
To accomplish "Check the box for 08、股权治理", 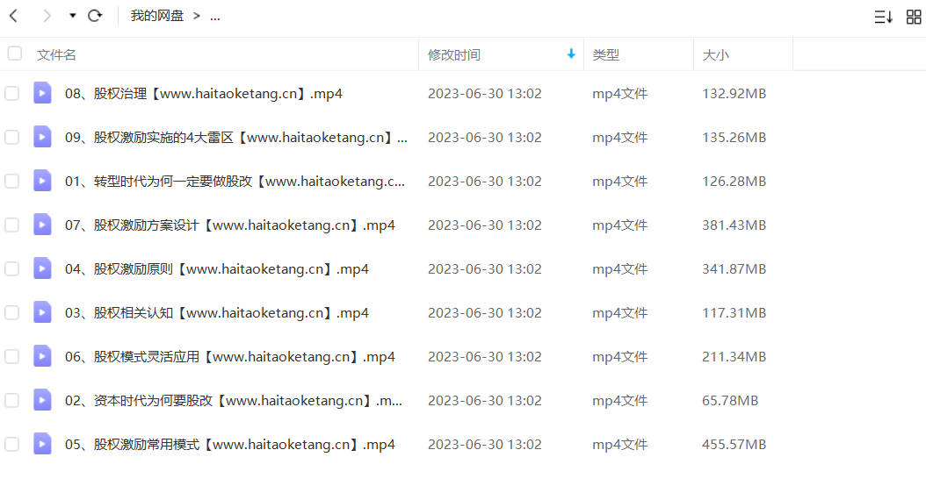I will (11, 93).
